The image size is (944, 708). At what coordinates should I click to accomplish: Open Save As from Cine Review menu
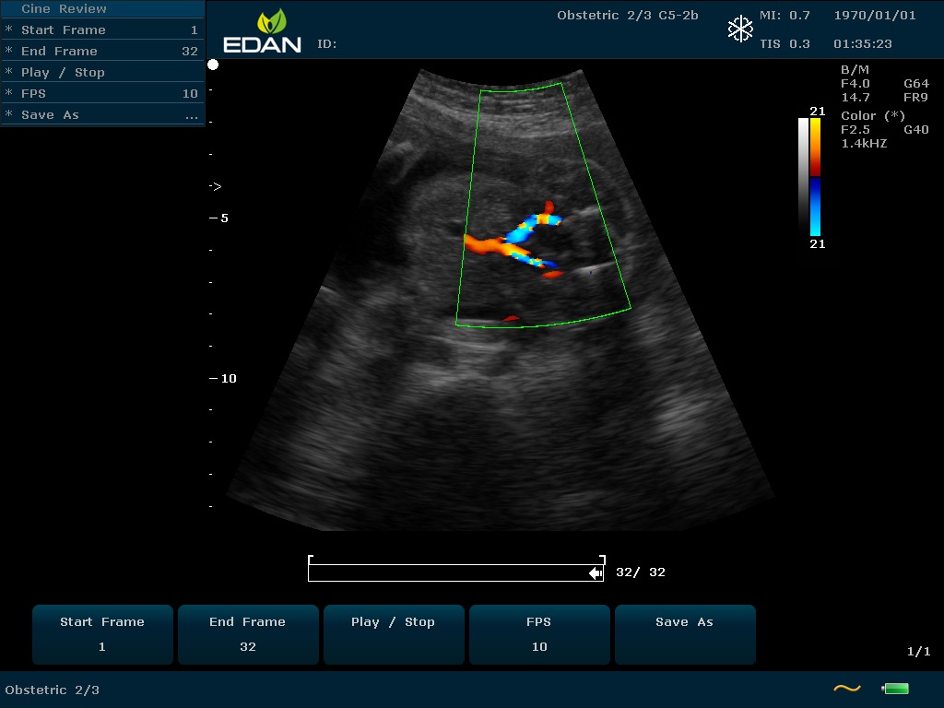click(101, 114)
